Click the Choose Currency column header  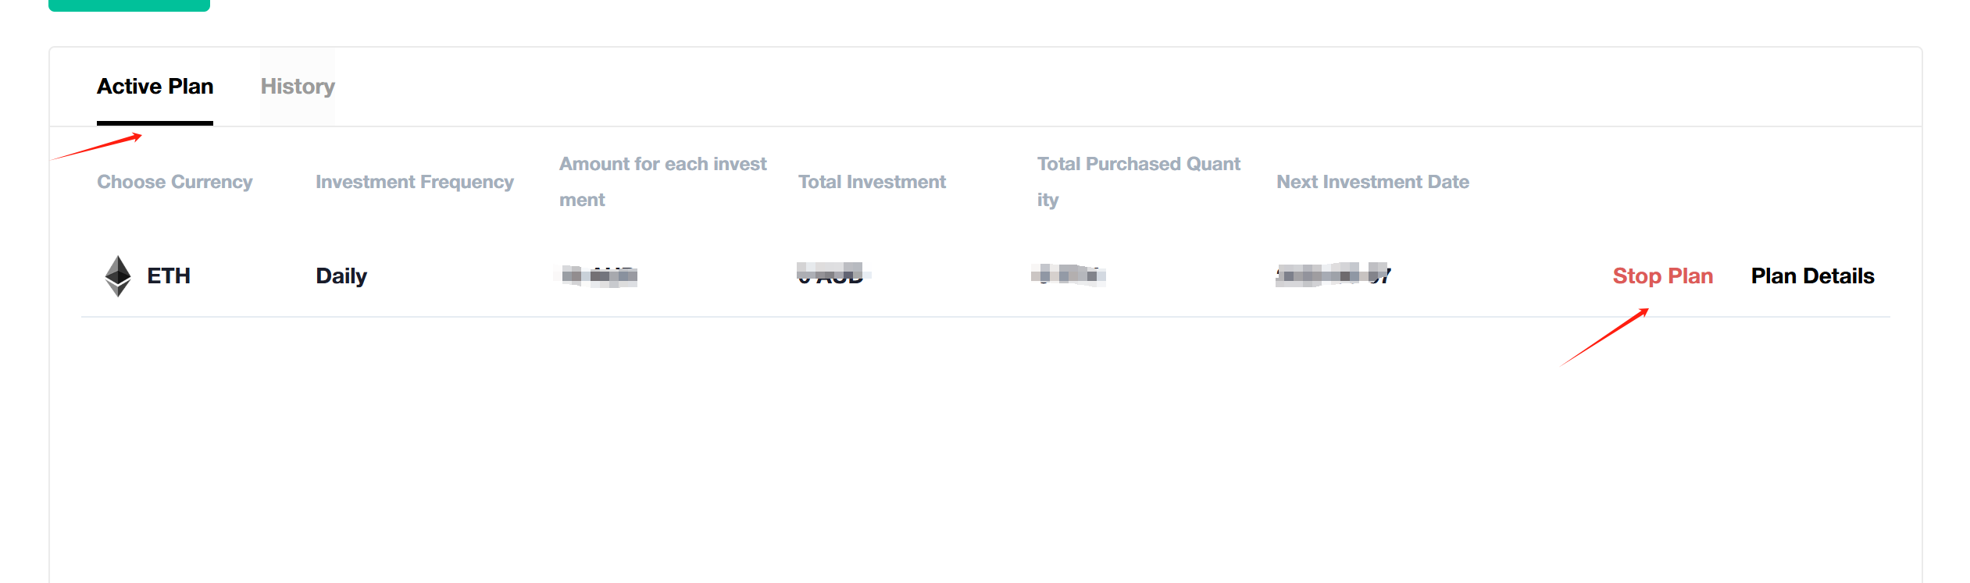tap(174, 182)
